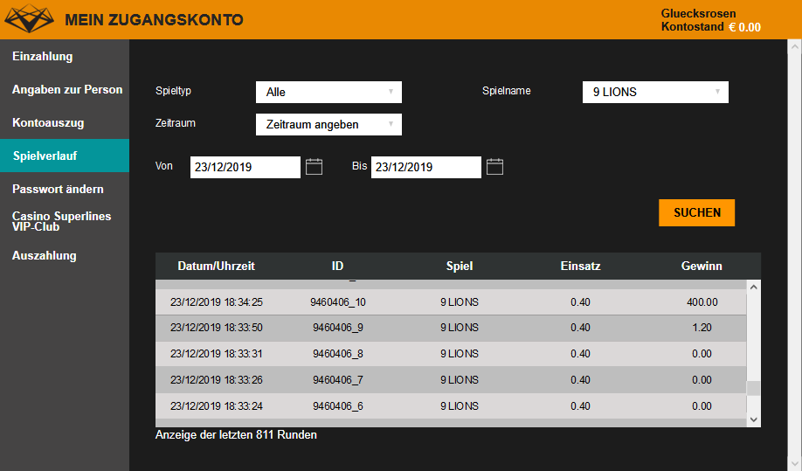
Task: Open Casino Superlines VIP-Club
Action: (x=61, y=221)
